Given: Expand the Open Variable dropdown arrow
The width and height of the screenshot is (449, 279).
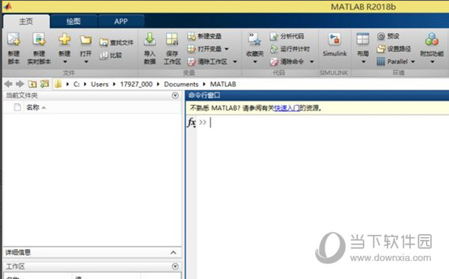Looking at the screenshot, I should 227,49.
